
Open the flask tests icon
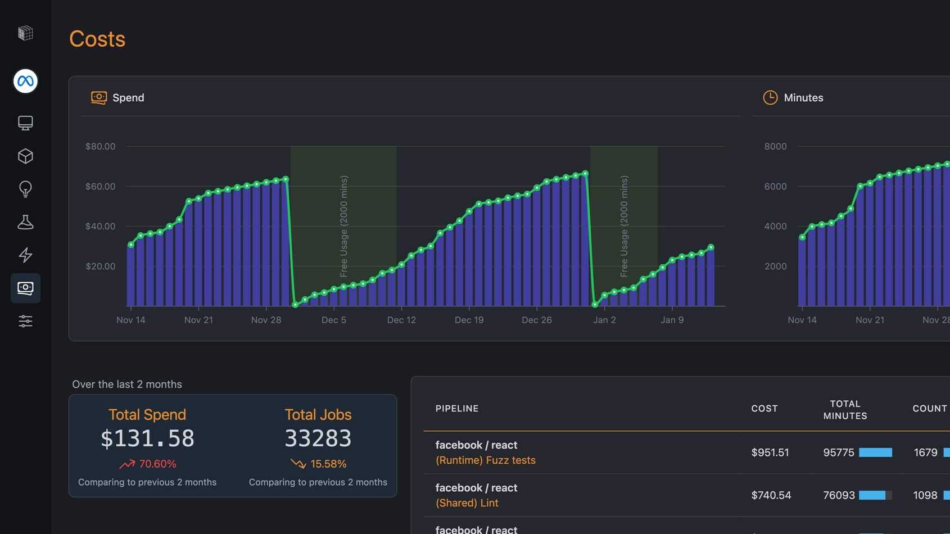(x=25, y=222)
